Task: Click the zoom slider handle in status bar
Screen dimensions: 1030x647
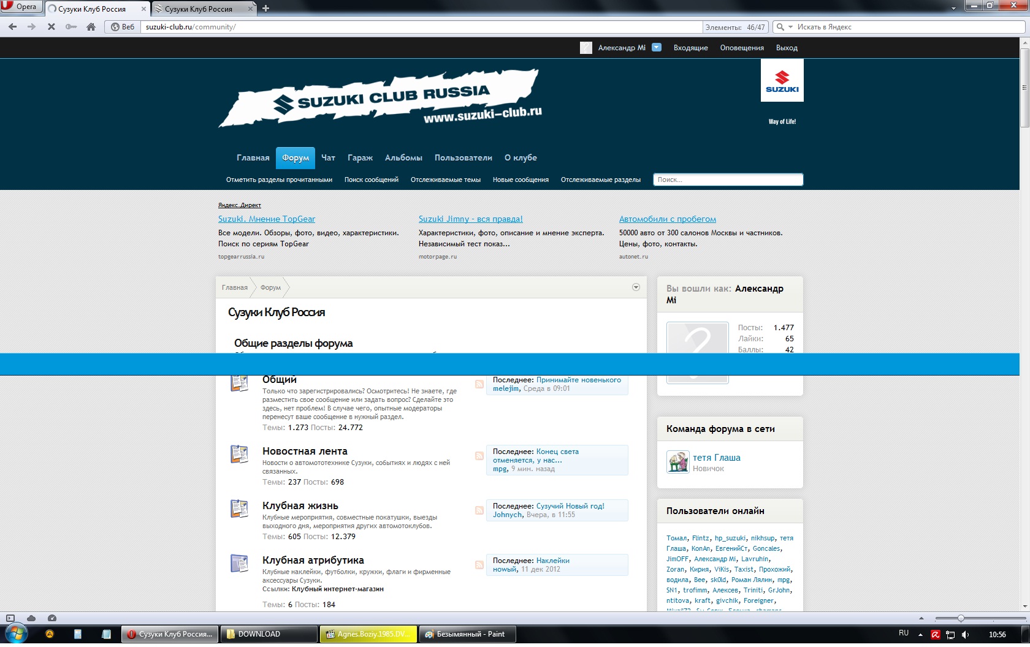Action: click(x=961, y=618)
